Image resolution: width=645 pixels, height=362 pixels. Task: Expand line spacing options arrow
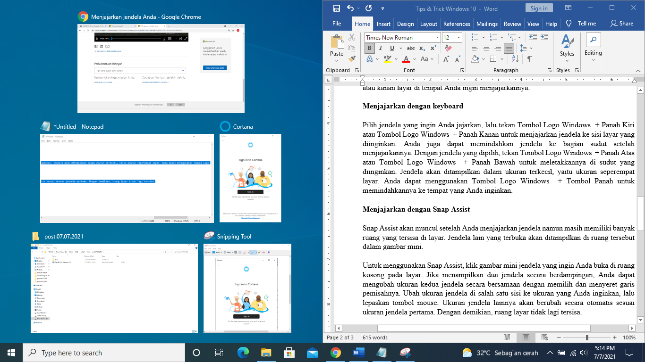[531, 48]
